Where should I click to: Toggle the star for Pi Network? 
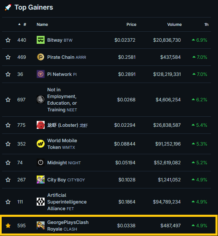coord(8,74)
